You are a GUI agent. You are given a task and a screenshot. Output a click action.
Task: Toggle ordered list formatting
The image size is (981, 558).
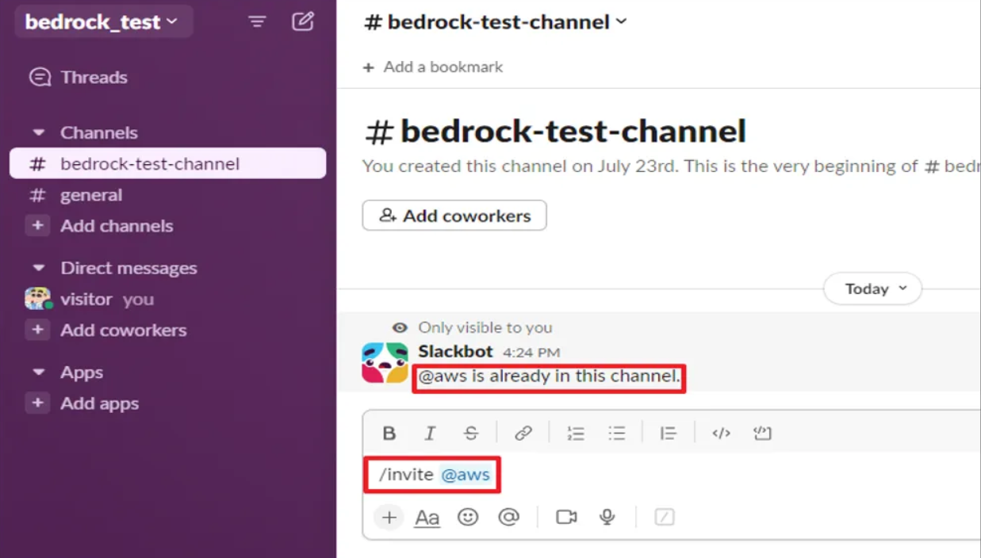tap(576, 433)
